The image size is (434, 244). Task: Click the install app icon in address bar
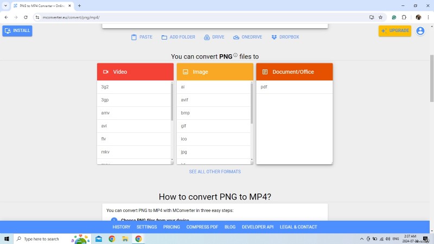[x=372, y=17]
